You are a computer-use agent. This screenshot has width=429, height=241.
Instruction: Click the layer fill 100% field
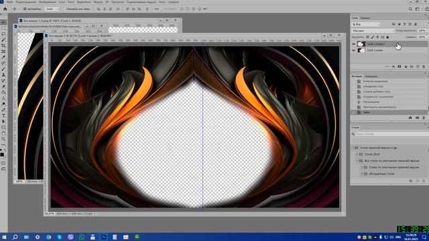tap(422, 37)
